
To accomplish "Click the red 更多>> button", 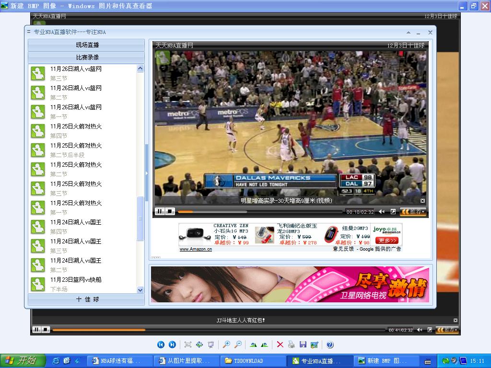I will click(x=386, y=241).
